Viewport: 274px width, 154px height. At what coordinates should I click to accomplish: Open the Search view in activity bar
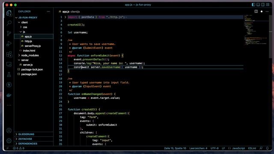(x=9, y=23)
